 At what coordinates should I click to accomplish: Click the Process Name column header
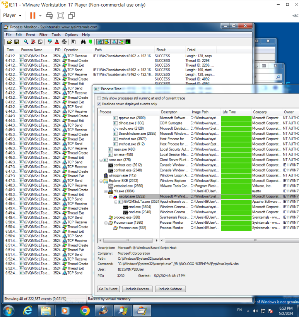[x=35, y=50]
